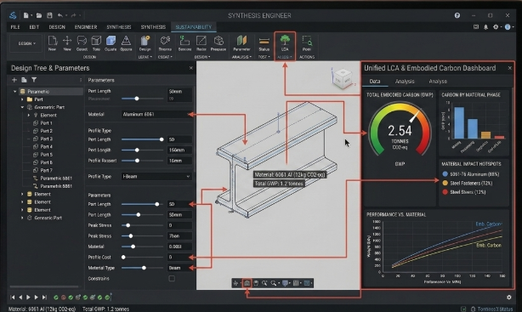Expand the Generic Part tree node

point(22,218)
